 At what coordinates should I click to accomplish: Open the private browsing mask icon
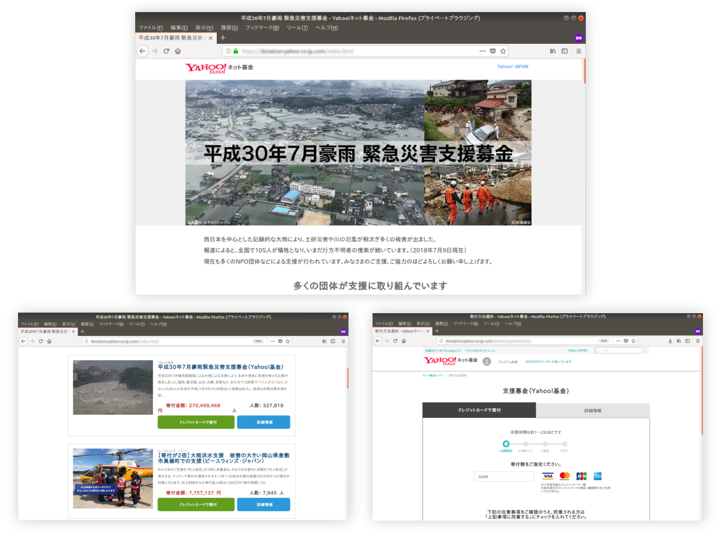click(x=578, y=37)
